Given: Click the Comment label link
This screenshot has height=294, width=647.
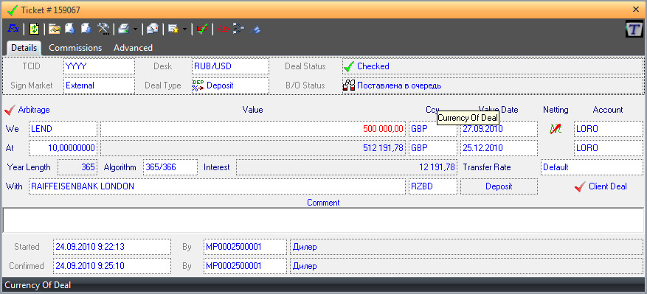Looking at the screenshot, I should [323, 203].
